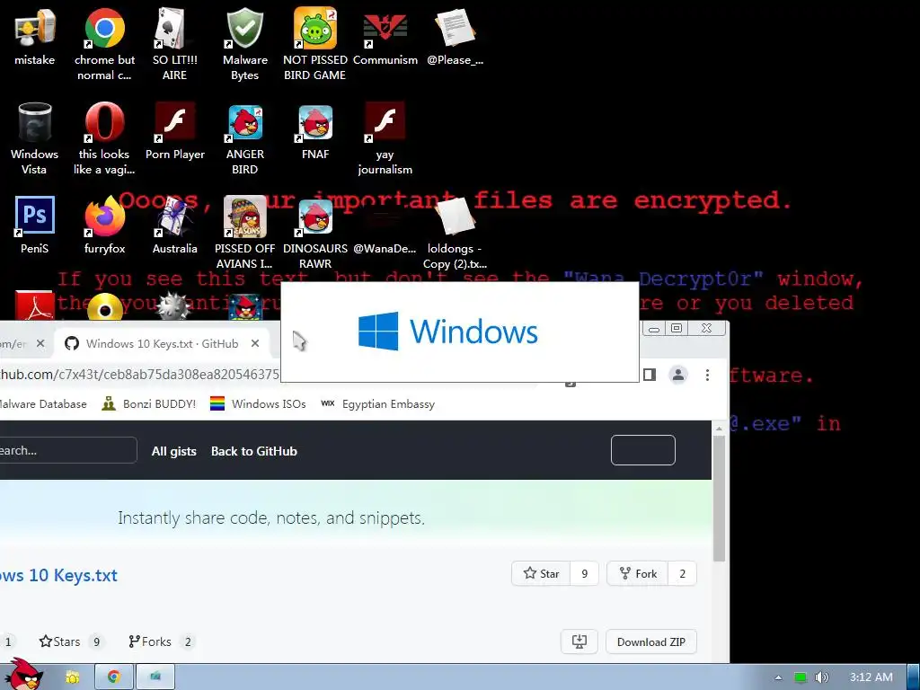Click the desktop-download icon button
920x690 pixels.
[579, 641]
